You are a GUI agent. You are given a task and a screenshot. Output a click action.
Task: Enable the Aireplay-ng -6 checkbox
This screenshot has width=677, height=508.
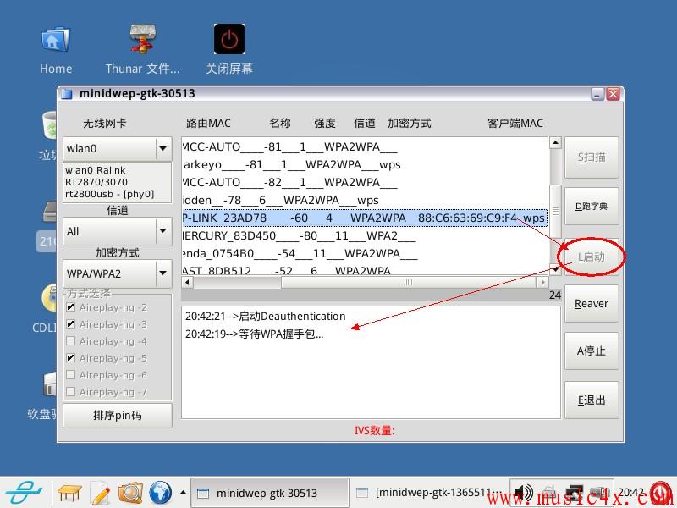[x=71, y=374]
